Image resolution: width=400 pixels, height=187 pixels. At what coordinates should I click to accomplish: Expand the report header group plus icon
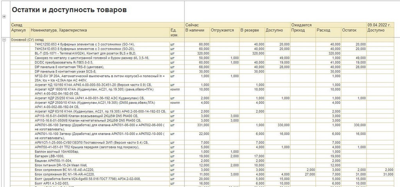click(4, 17)
